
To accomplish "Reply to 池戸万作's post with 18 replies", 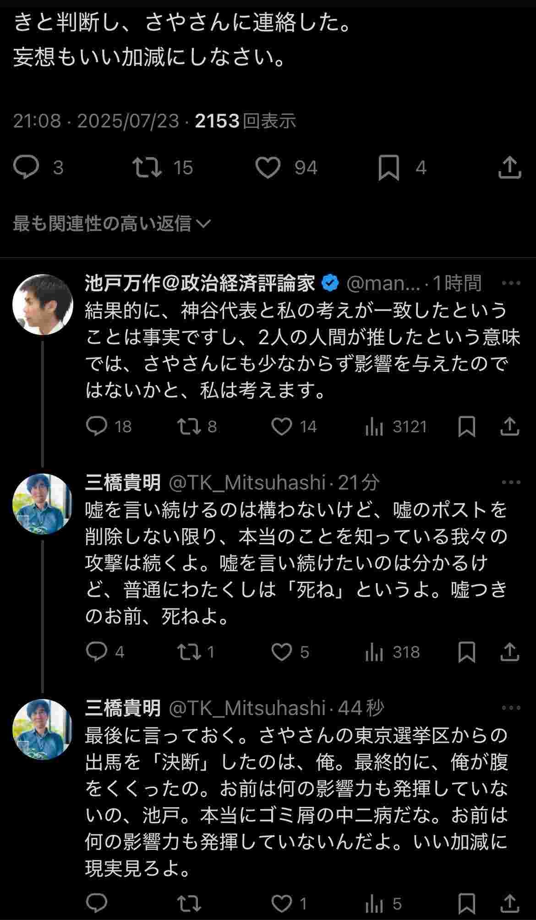I will coord(97,426).
